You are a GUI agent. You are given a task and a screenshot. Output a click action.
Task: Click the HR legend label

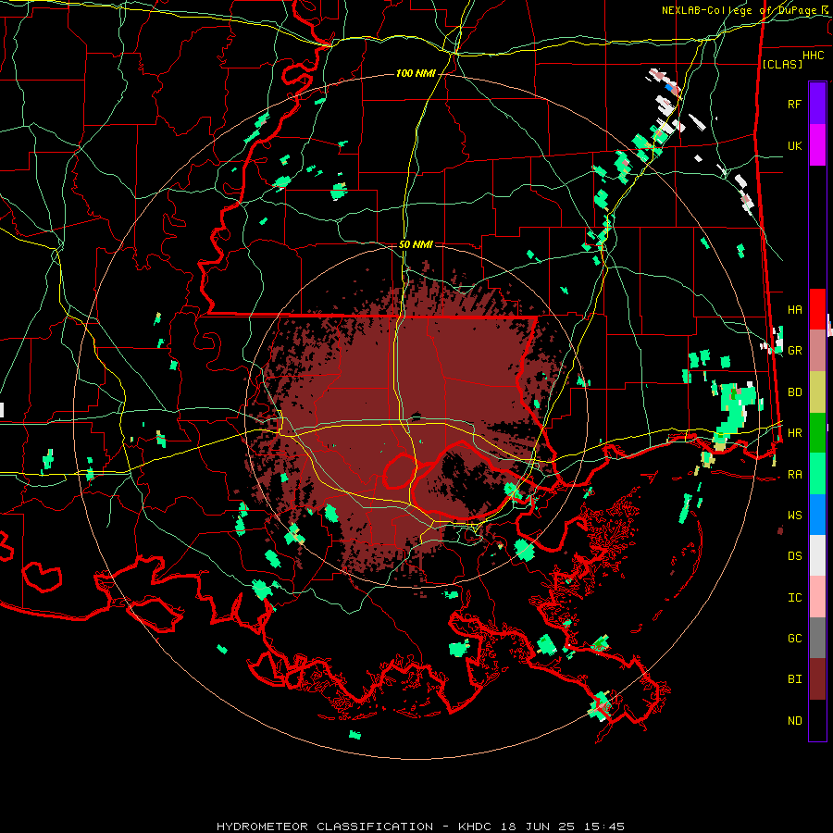pos(795,433)
